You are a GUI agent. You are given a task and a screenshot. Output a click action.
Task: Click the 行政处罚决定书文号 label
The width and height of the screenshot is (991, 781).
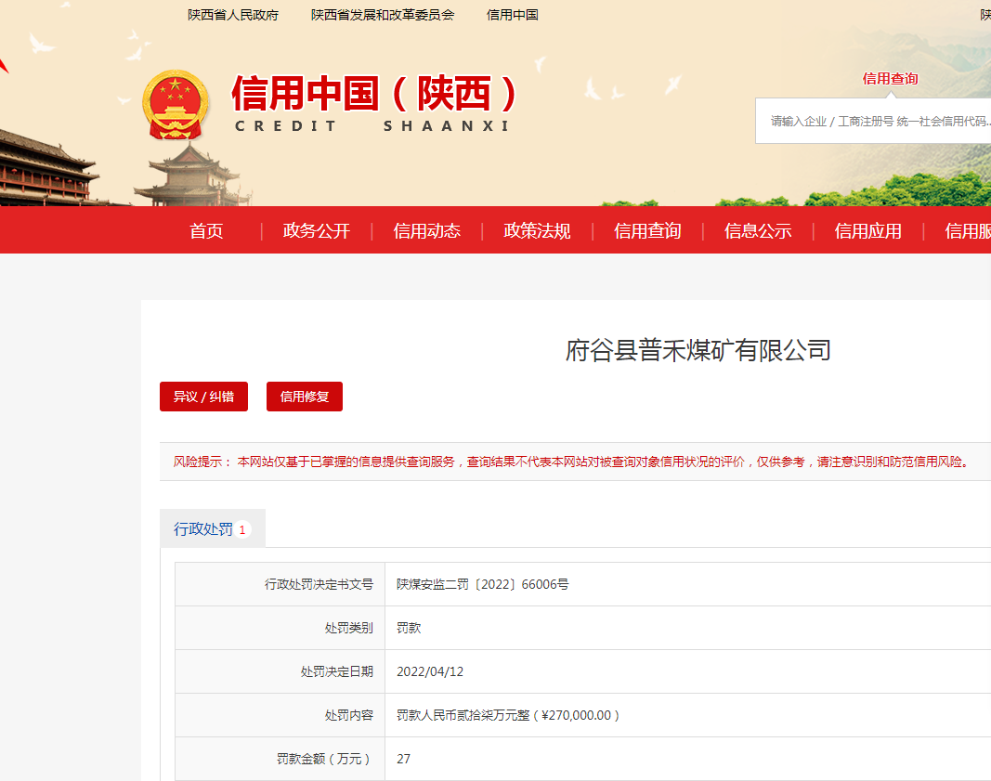319,584
